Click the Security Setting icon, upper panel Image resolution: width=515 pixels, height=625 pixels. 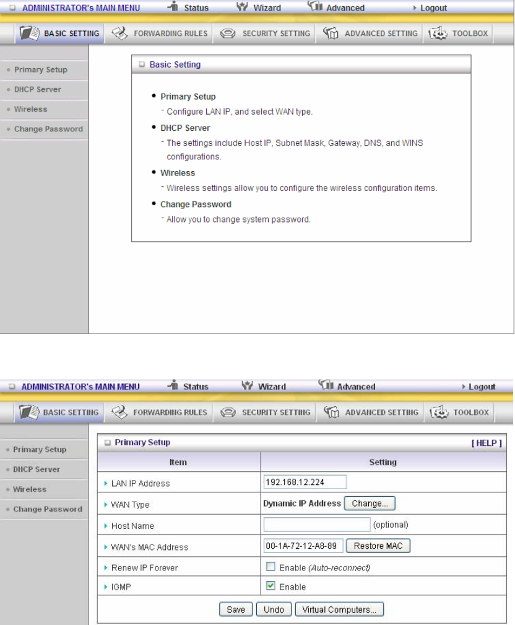click(x=228, y=33)
